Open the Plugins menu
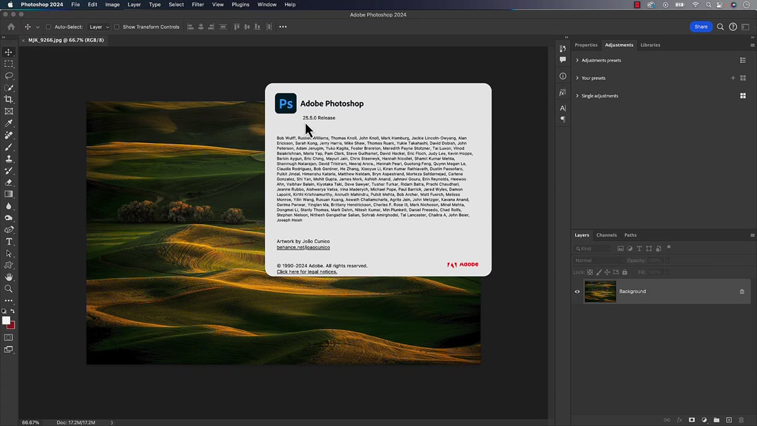This screenshot has width=757, height=426. coord(240,4)
